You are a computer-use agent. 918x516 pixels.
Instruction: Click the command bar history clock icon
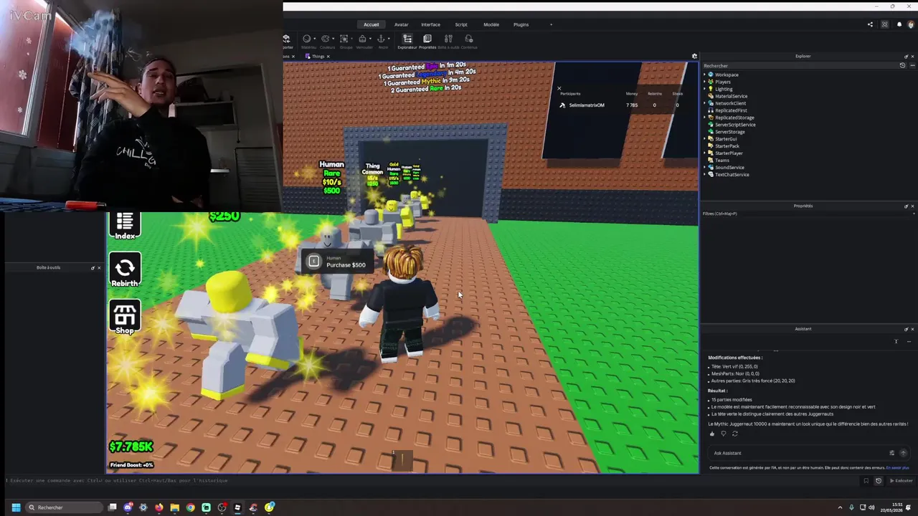click(879, 481)
